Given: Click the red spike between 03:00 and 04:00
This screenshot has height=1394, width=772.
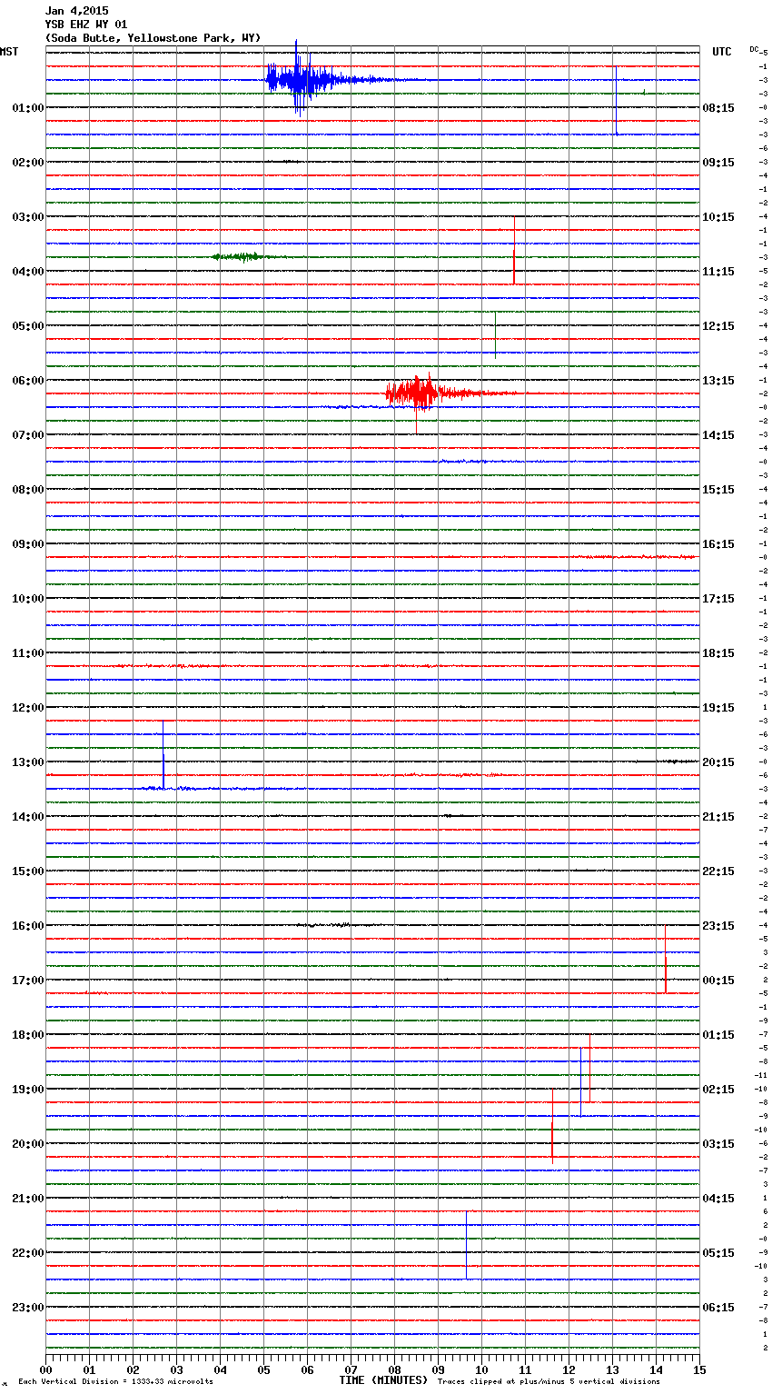Looking at the screenshot, I should pos(514,250).
